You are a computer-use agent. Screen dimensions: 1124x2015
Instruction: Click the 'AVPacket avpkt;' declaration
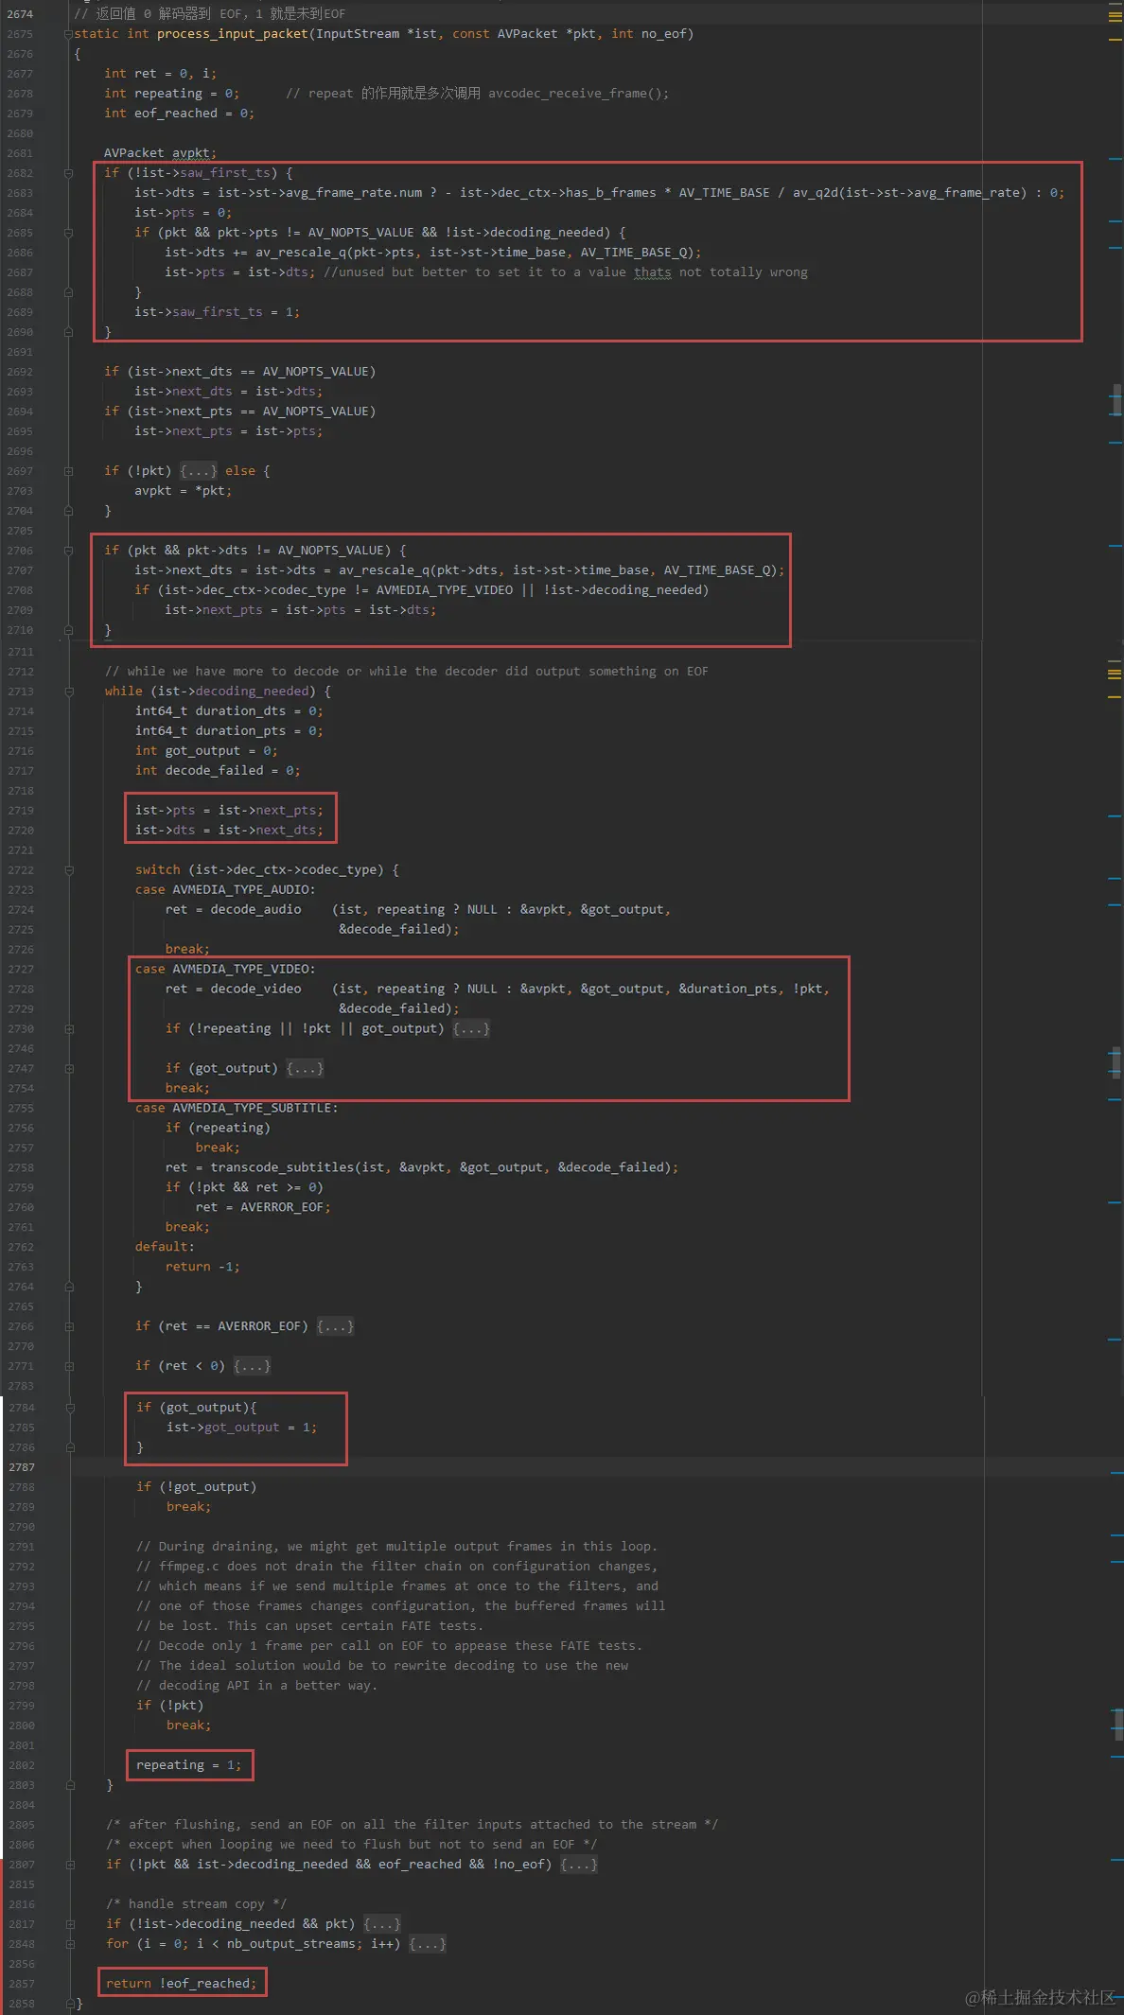pyautogui.click(x=160, y=153)
